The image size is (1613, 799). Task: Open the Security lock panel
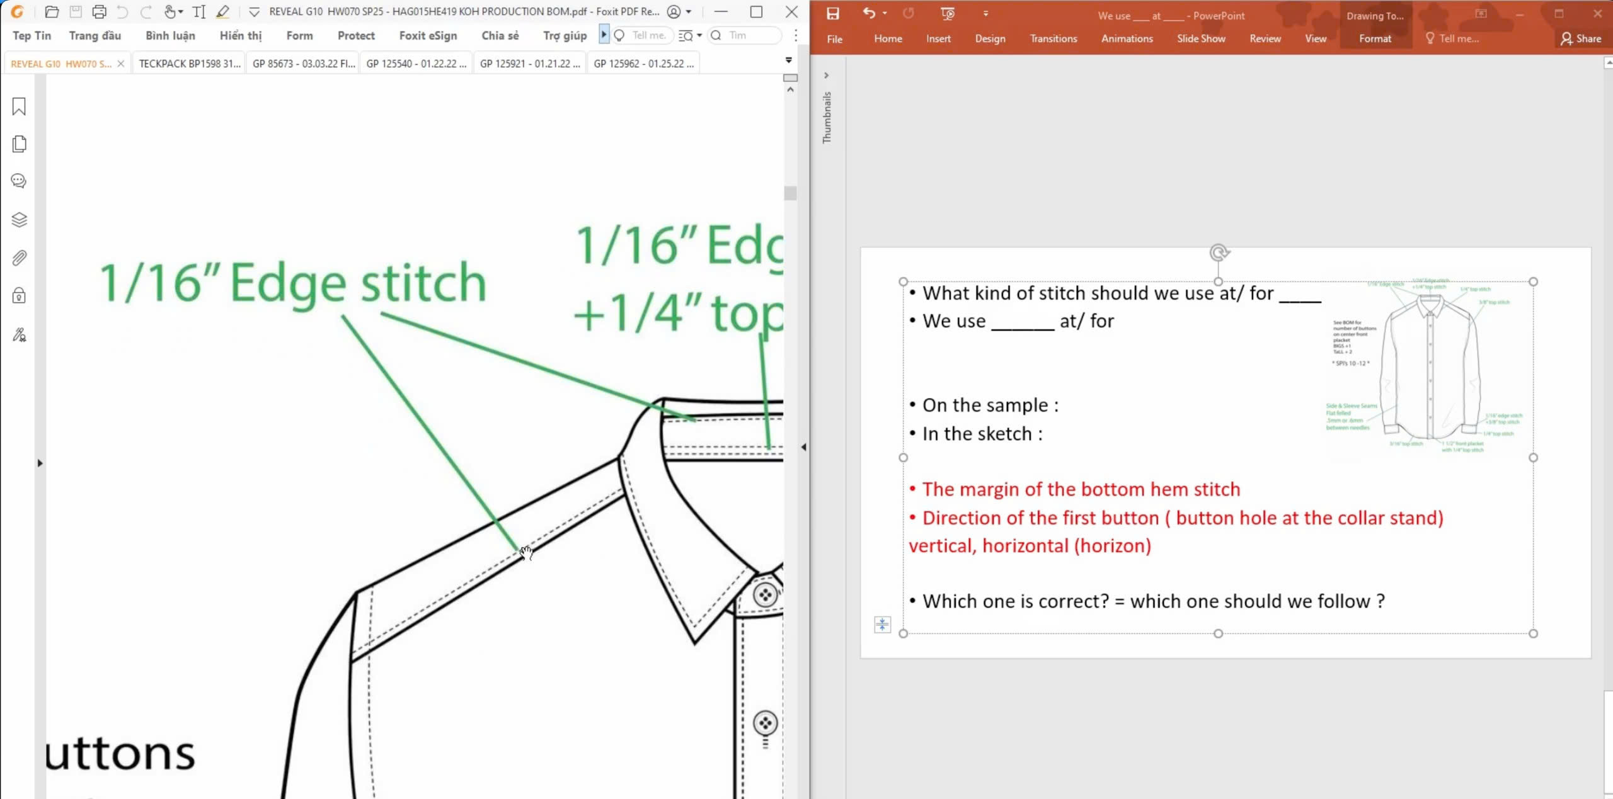click(x=19, y=296)
